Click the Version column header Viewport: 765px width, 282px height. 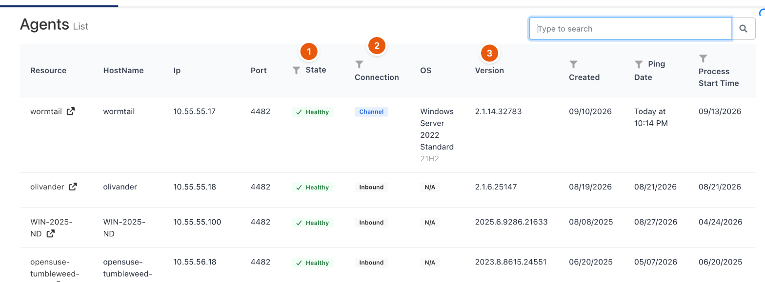[489, 70]
